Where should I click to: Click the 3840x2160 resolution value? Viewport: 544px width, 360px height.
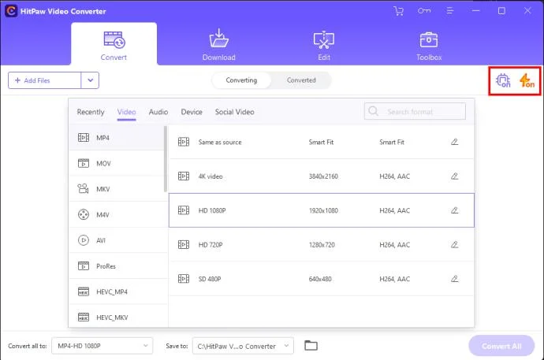[x=323, y=176]
